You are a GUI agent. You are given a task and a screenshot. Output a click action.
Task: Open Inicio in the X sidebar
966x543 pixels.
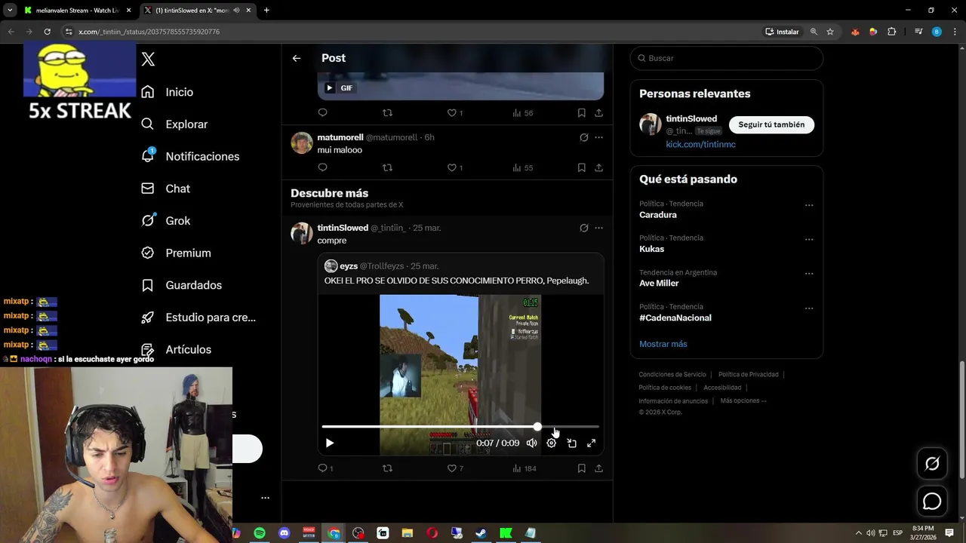tap(168, 92)
